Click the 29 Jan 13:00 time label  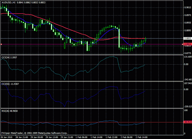(52, 137)
